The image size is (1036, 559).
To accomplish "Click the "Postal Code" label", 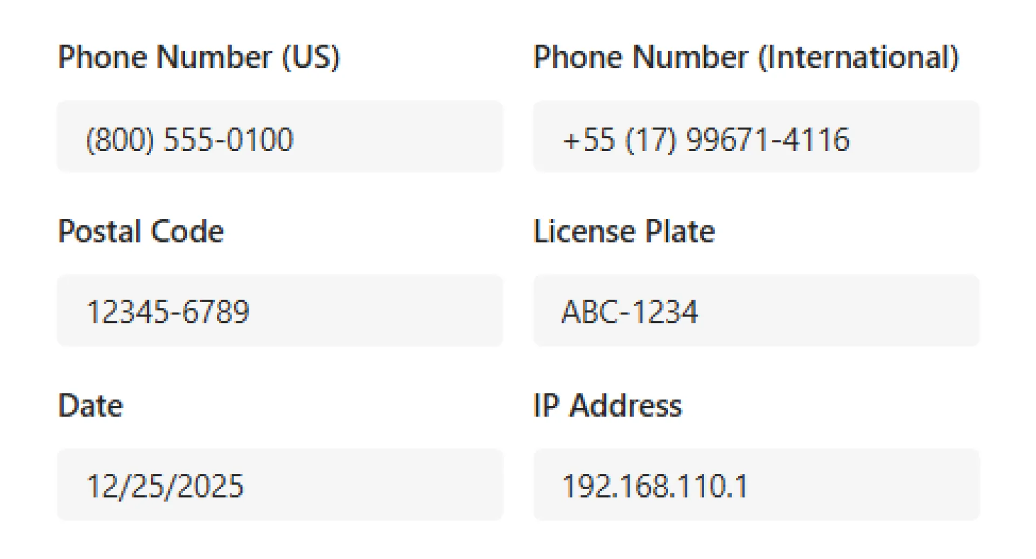I will coord(140,231).
